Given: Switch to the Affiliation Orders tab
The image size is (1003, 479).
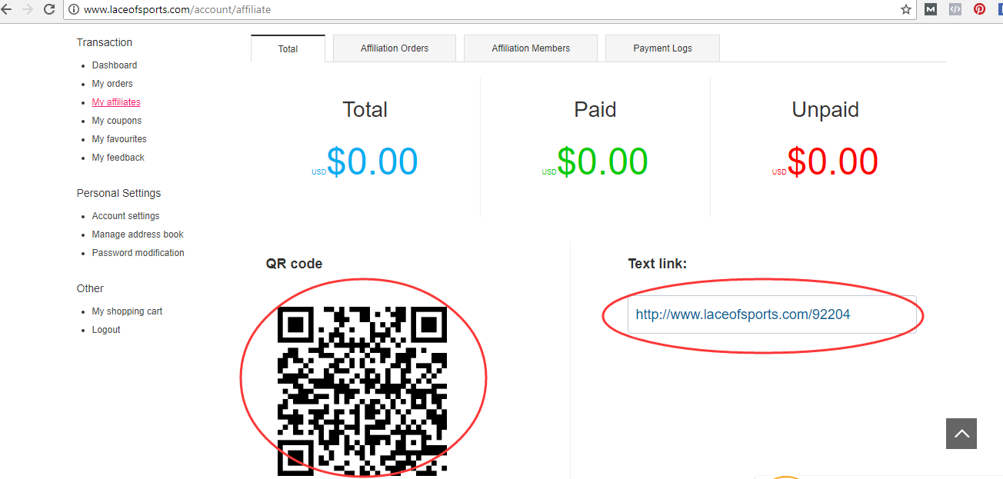Looking at the screenshot, I should point(395,48).
